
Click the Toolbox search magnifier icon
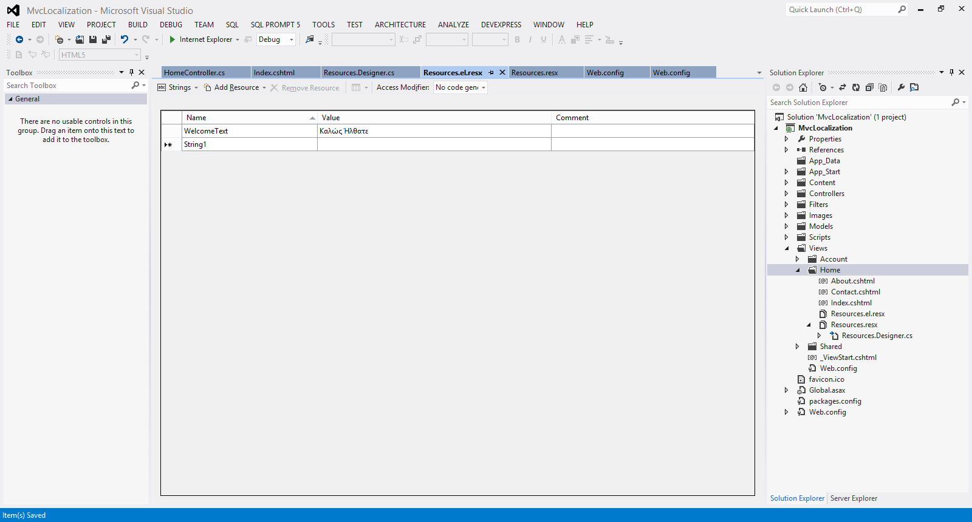pos(135,86)
